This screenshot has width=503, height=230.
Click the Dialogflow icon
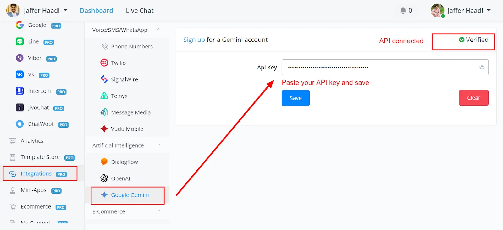click(104, 162)
